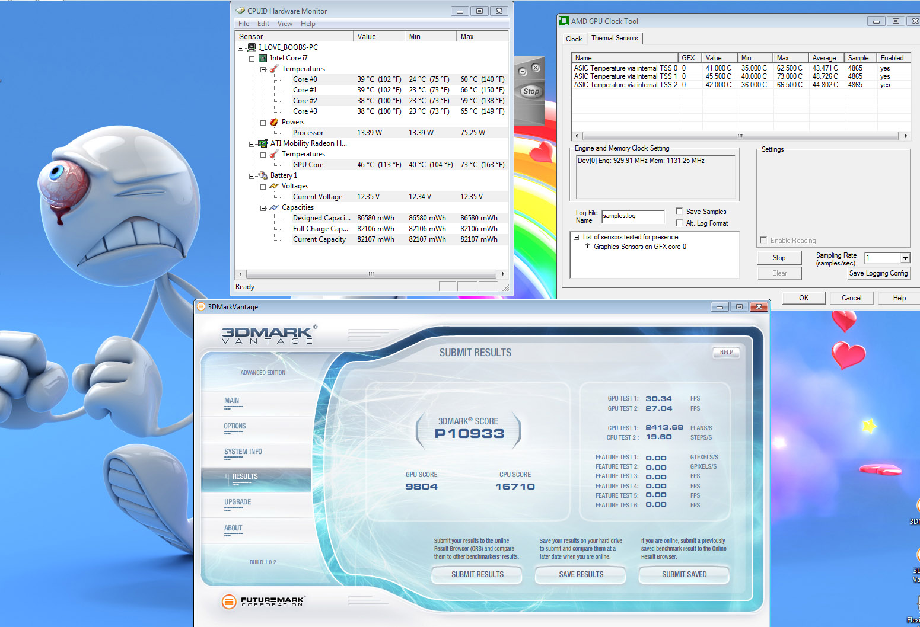The height and width of the screenshot is (627, 920).
Task: Click the thermal sensors table horizontal scrollbar
Action: point(740,136)
